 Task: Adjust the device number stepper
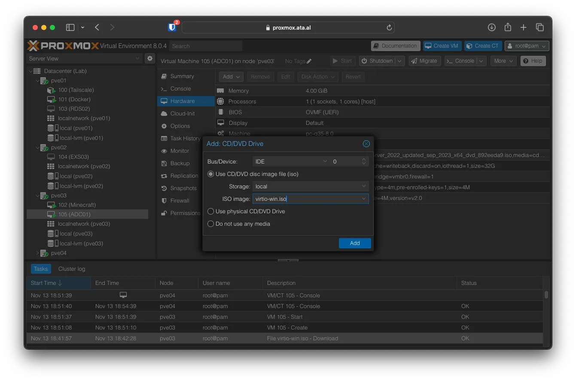pos(364,162)
